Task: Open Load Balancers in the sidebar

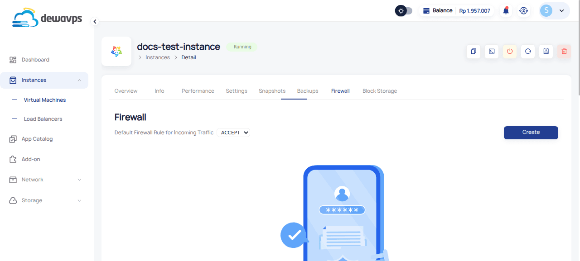Action: 43,119
